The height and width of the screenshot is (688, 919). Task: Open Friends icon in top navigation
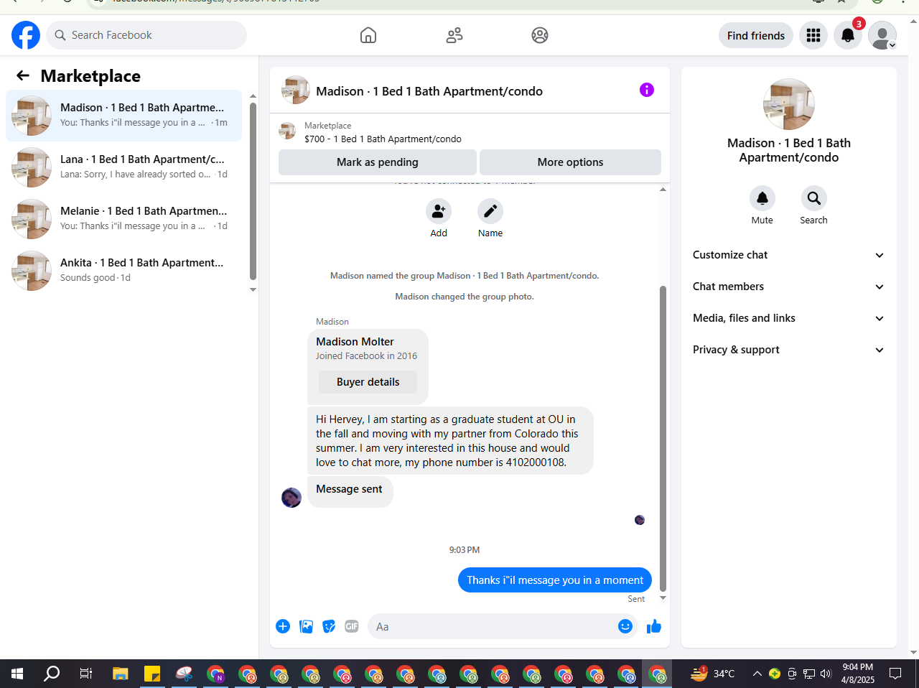click(454, 35)
